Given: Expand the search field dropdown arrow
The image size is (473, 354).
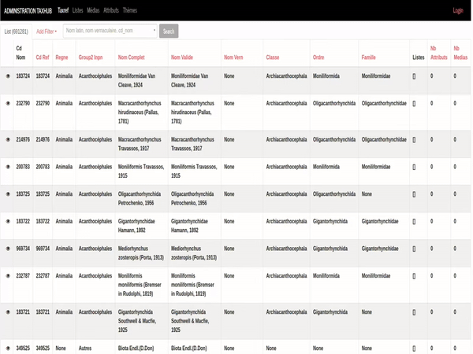Looking at the screenshot, I should click(153, 31).
